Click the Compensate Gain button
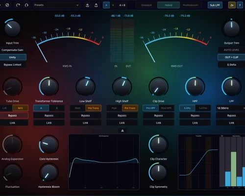The width and height of the screenshot is (245, 196). tap(13, 50)
